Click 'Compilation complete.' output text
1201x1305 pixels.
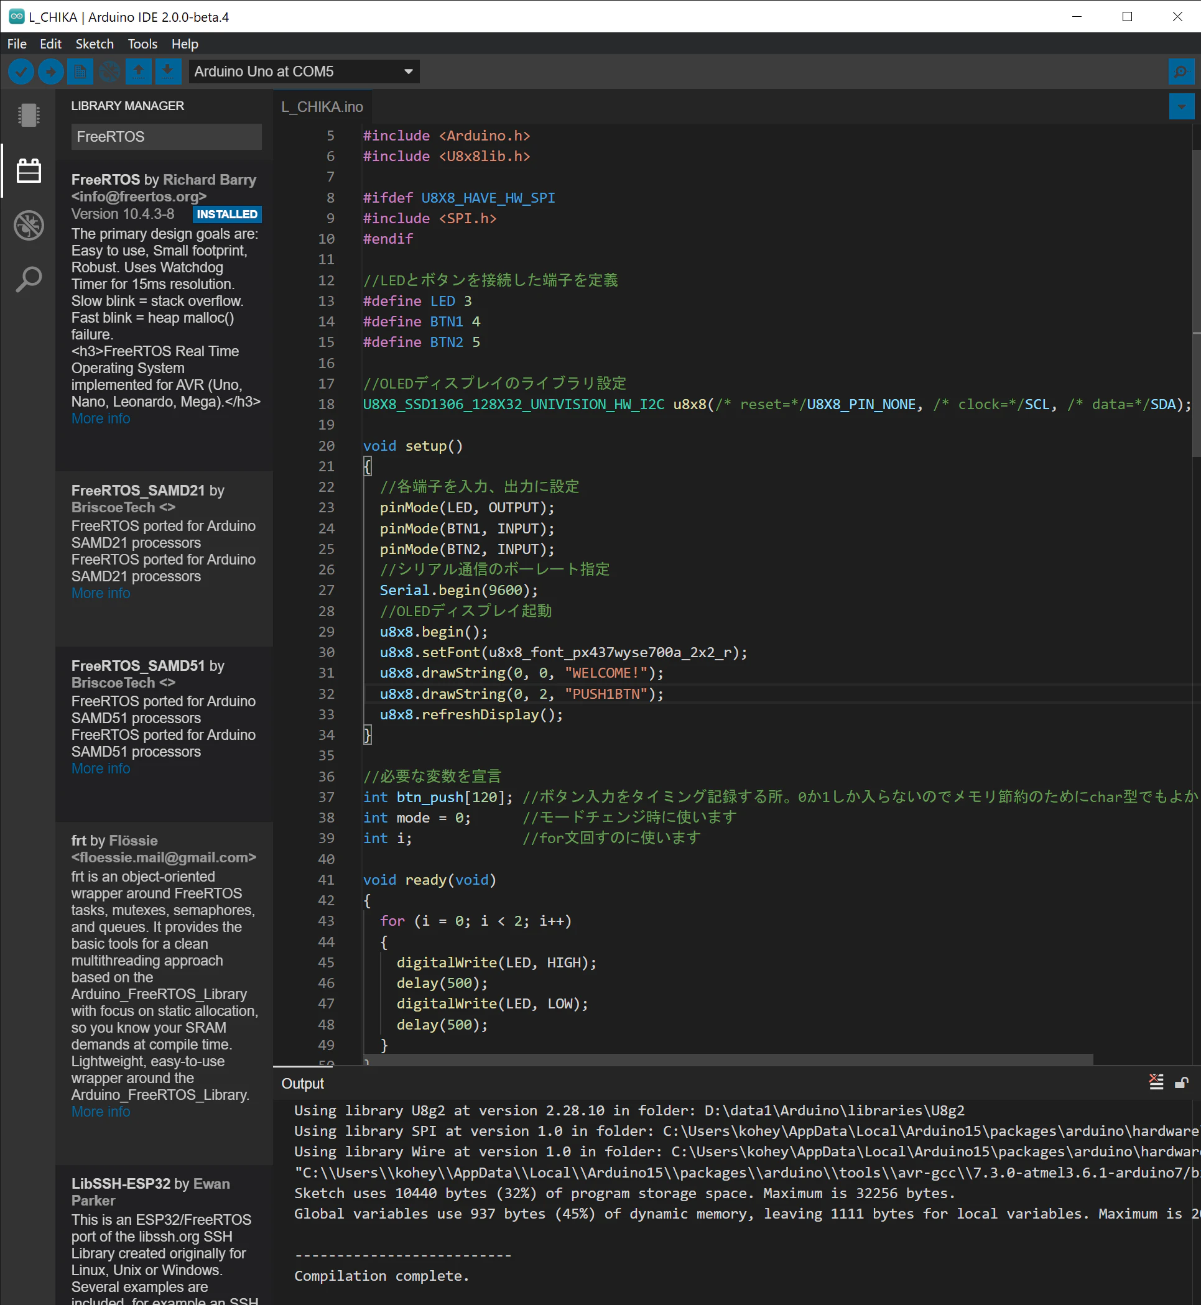coord(381,1276)
